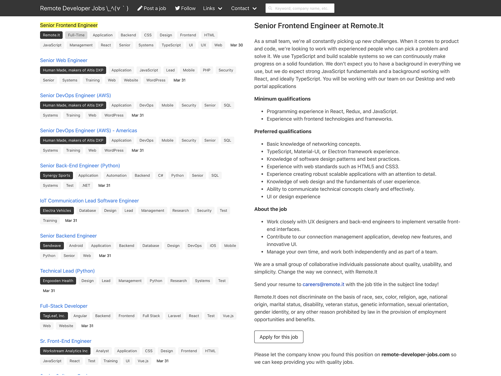Open Sr. Front-End Engineer listing
The height and width of the screenshot is (376, 501).
point(66,341)
